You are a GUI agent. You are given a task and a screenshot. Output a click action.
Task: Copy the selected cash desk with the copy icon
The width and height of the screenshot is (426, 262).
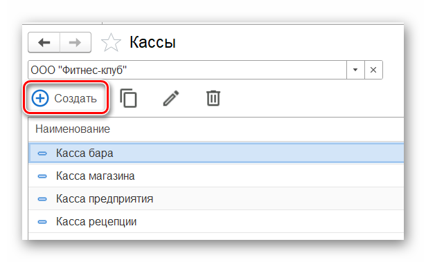pyautogui.click(x=129, y=98)
